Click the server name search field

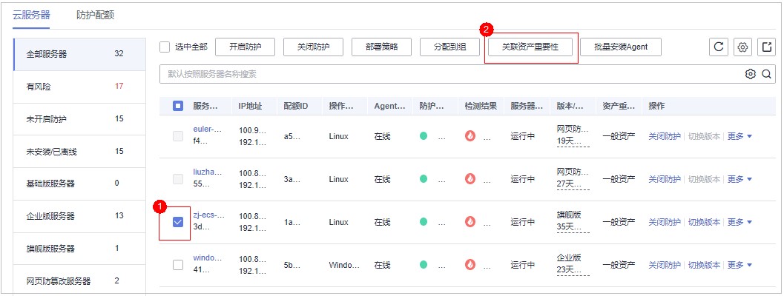[x=445, y=74]
